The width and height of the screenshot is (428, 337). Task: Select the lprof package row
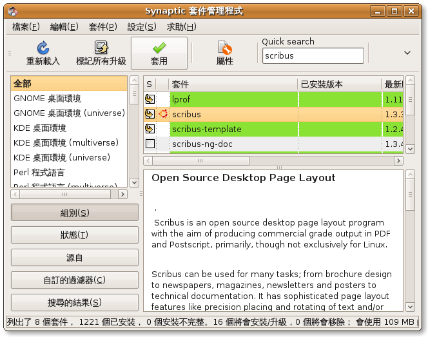(x=273, y=99)
